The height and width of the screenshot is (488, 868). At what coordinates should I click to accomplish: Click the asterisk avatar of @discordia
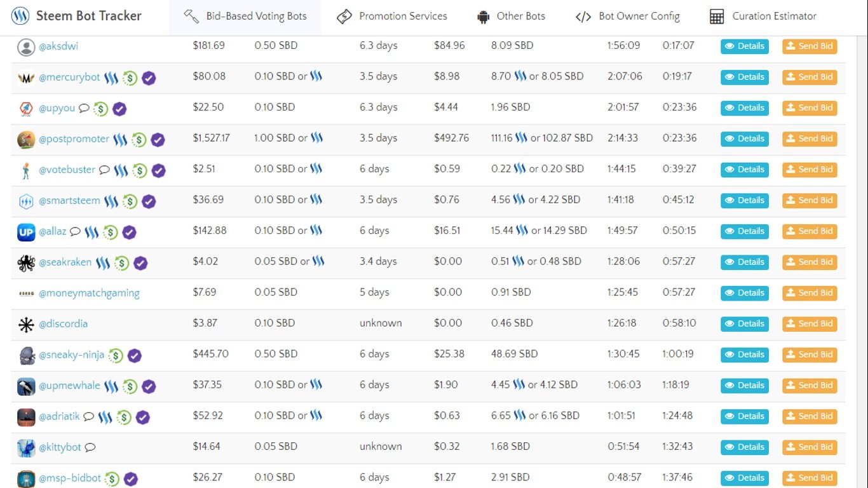(x=26, y=325)
